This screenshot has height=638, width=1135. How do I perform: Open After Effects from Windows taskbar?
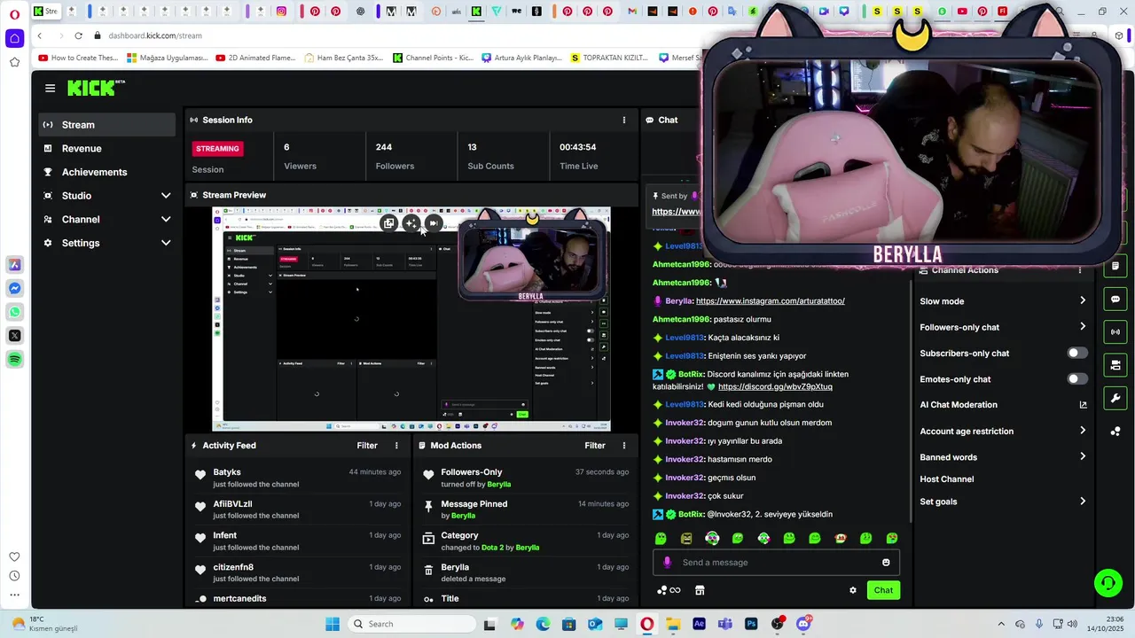coord(699,624)
